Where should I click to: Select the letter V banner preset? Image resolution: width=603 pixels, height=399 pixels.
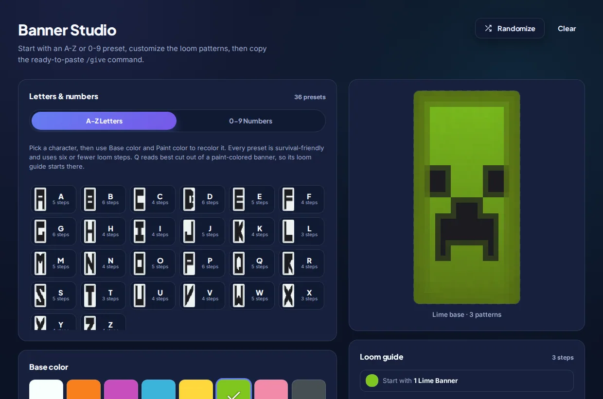pos(202,295)
